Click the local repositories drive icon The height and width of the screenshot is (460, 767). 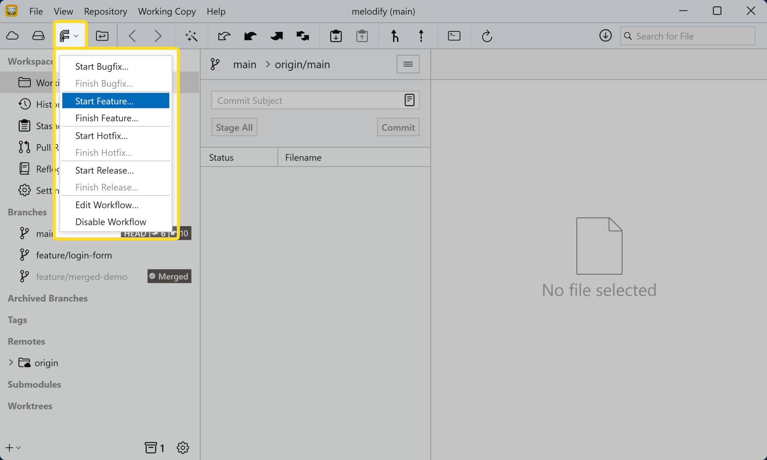click(38, 36)
